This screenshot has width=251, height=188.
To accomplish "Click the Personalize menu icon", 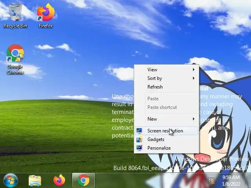I will click(x=139, y=148).
